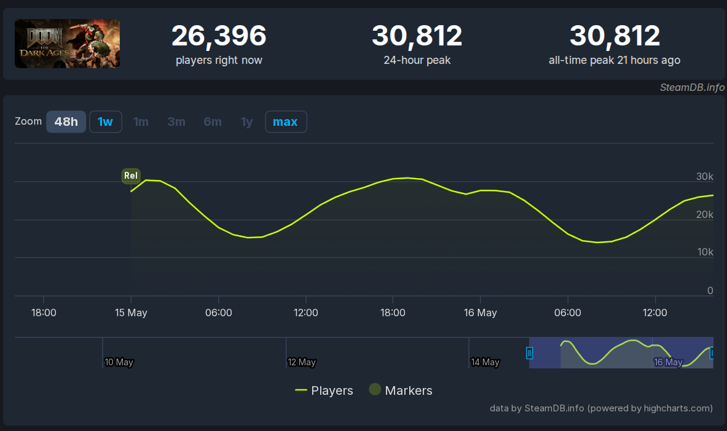This screenshot has height=431, width=727.
Task: Switch chart zoom to 1w
Action: click(106, 122)
